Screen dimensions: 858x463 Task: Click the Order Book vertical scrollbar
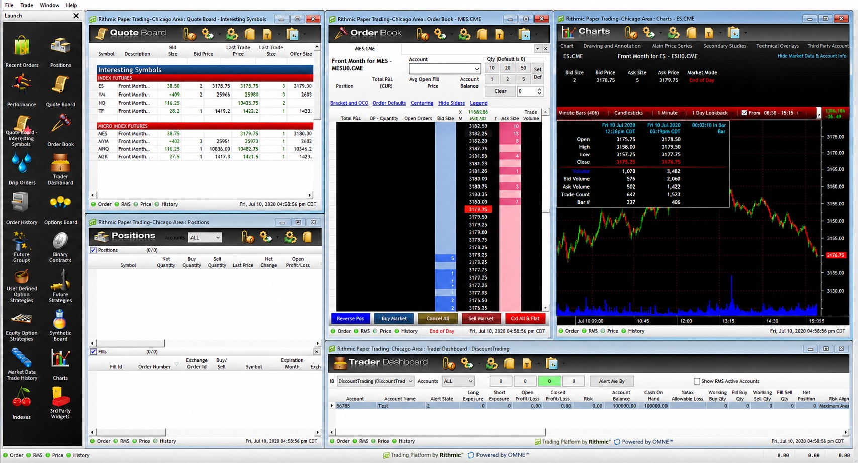(545, 210)
